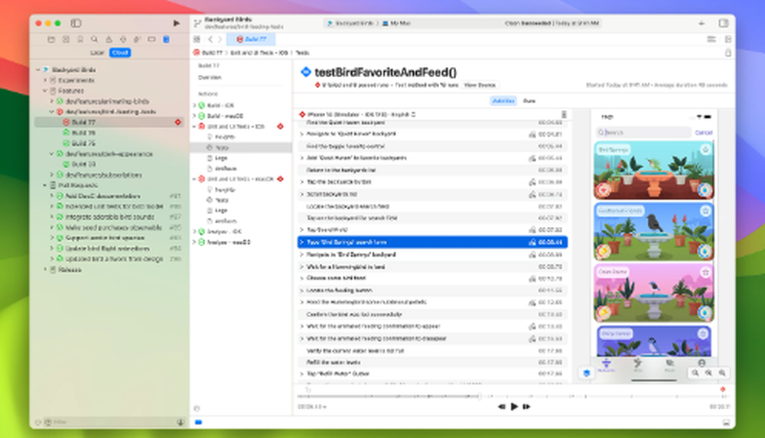Switch to the Runs tab
Screen dimensions: 765x438
[529, 101]
